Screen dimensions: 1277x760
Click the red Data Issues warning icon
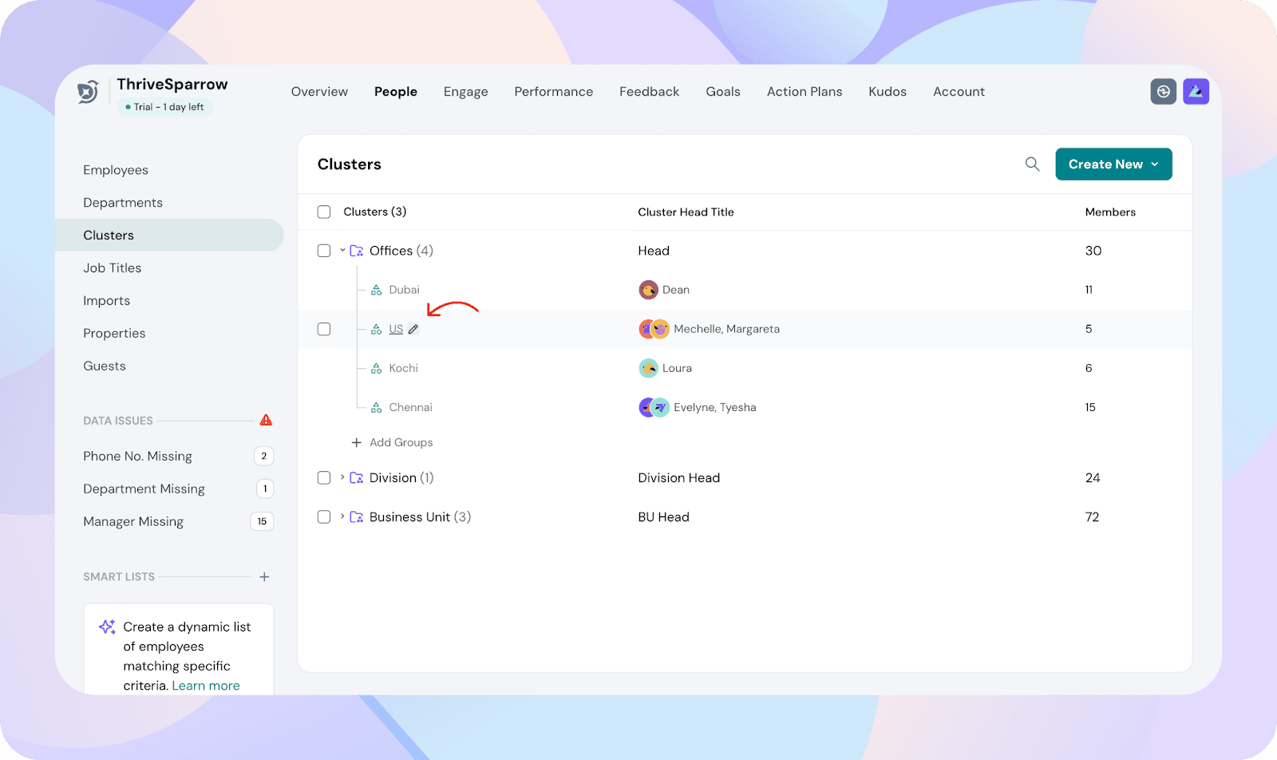coord(266,420)
